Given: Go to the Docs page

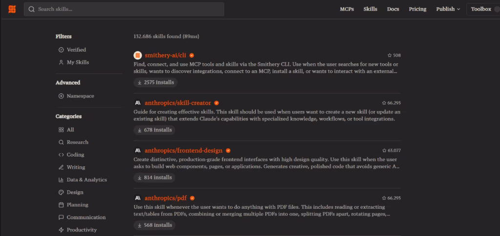Looking at the screenshot, I should point(393,9).
